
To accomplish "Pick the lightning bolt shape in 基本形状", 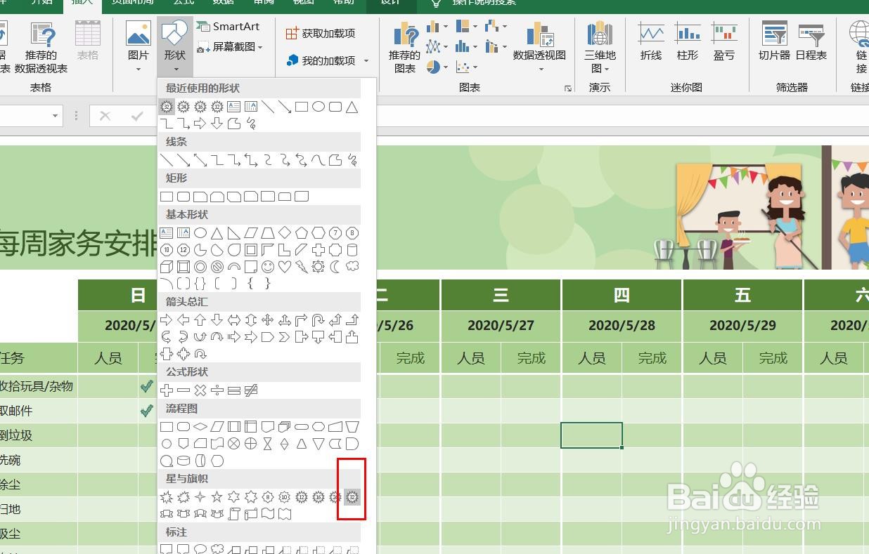I will click(x=302, y=267).
